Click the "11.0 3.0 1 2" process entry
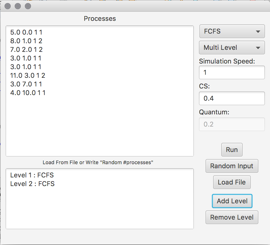Image resolution: width=270 pixels, height=245 pixels. coord(28,75)
